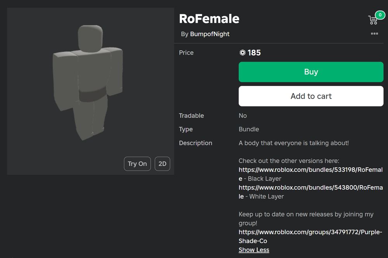Open the creator BumpofNight profile link

pyautogui.click(x=210, y=34)
